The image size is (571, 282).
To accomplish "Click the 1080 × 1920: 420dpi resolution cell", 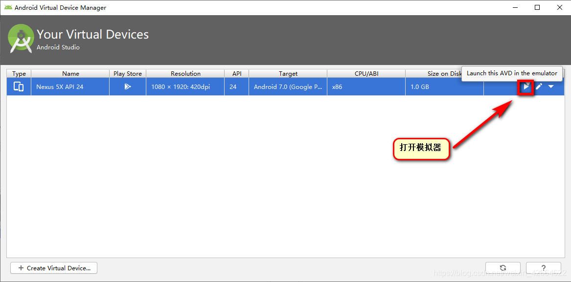I will point(185,87).
